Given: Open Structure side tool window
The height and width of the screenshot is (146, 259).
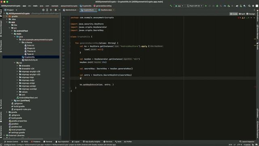Looking at the screenshot, I should [1, 104].
